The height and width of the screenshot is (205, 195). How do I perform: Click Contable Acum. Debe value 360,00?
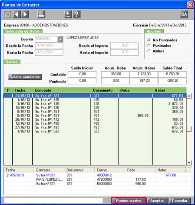115,74
